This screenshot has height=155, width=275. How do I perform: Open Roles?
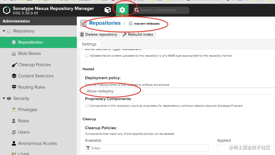click(x=24, y=121)
